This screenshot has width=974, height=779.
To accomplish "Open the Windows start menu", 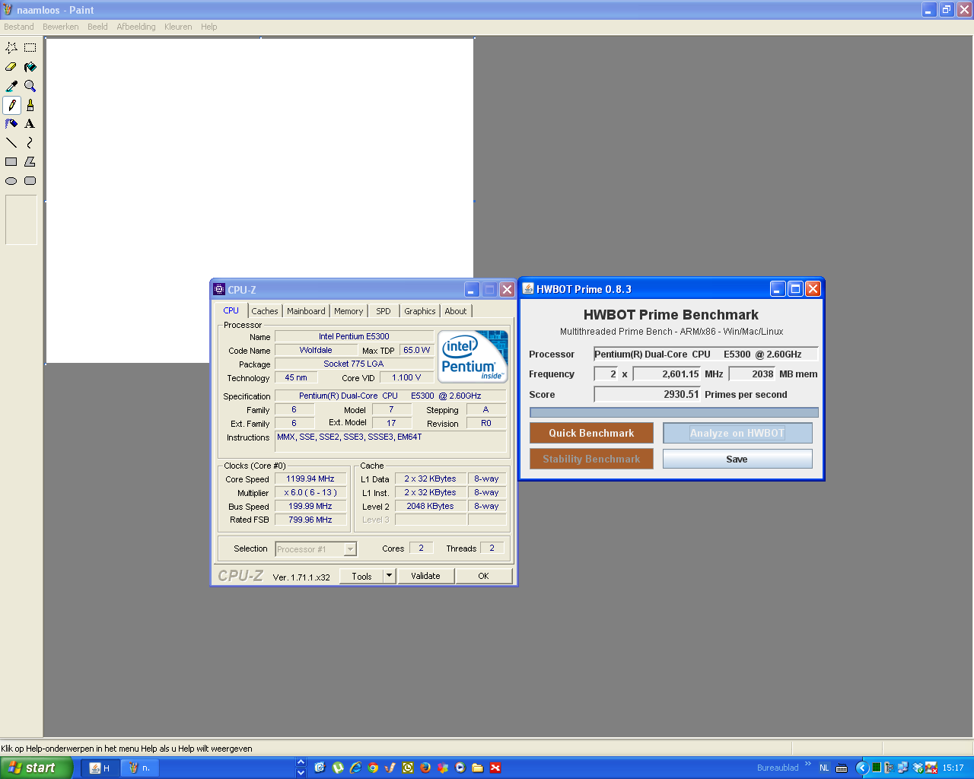I will (37, 768).
